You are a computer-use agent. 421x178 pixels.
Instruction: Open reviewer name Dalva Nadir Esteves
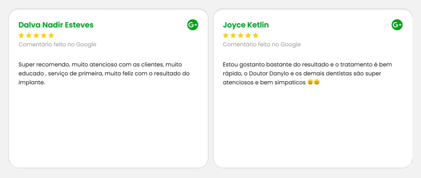tap(56, 25)
